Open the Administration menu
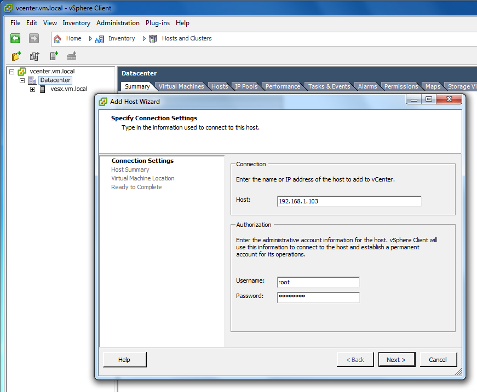The width and height of the screenshot is (477, 392). tap(118, 23)
